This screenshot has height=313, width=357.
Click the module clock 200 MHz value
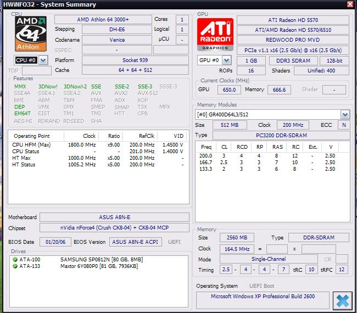293,125
